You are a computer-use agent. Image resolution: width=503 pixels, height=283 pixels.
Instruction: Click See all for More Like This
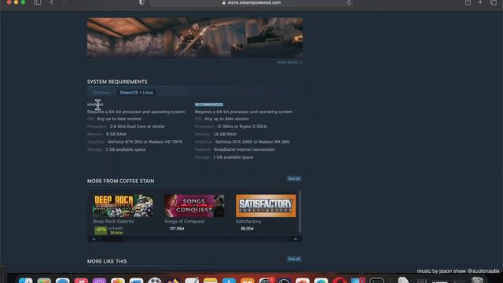(x=294, y=259)
